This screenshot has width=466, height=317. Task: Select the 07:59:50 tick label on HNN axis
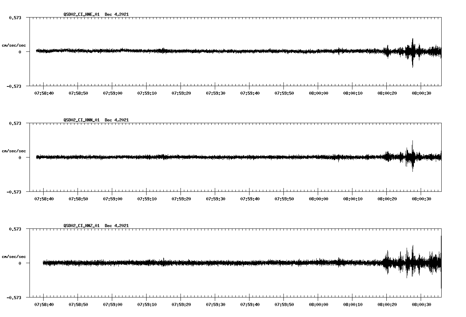284,199
